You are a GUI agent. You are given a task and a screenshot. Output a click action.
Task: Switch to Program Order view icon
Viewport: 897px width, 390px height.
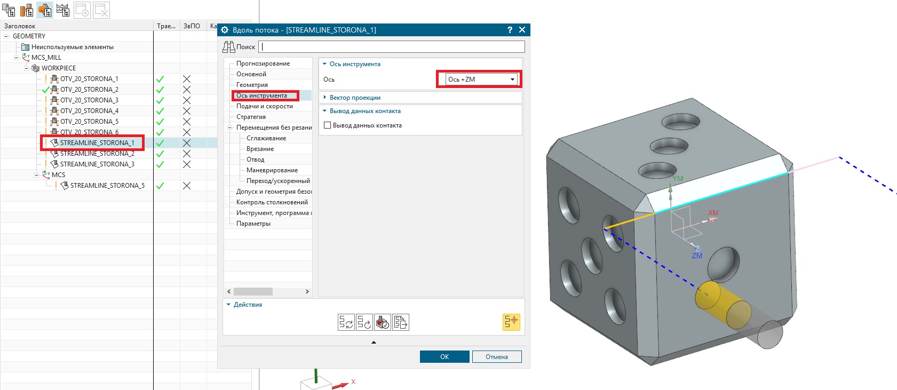(x=9, y=10)
